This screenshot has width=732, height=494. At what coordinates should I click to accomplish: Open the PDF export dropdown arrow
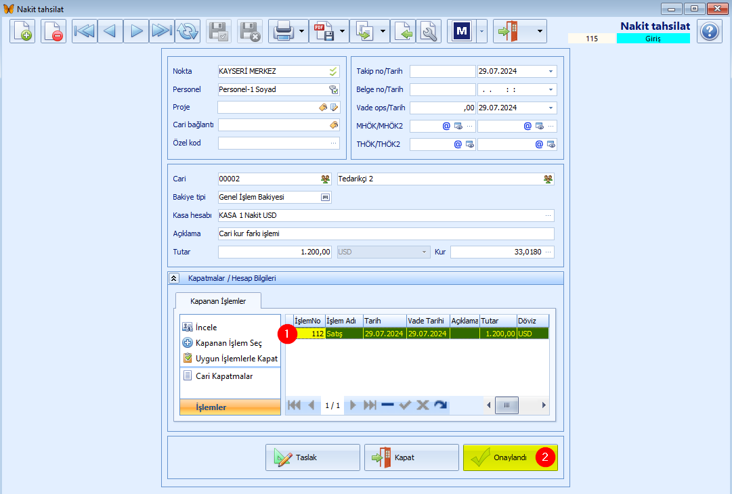point(342,31)
